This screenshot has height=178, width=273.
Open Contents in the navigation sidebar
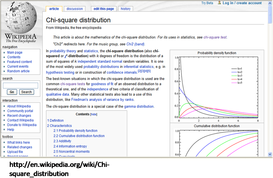pos(14,57)
